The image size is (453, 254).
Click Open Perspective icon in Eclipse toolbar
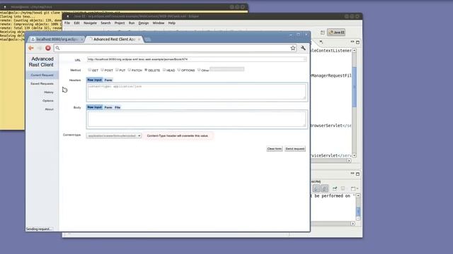point(323,32)
